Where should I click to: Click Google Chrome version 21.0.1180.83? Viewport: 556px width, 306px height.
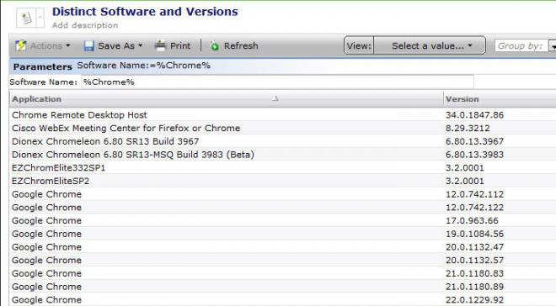pyautogui.click(x=474, y=273)
